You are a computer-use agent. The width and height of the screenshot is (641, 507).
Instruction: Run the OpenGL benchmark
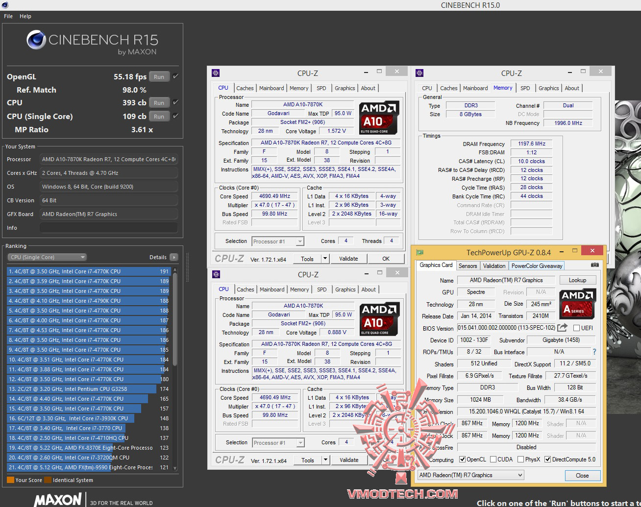coord(159,76)
